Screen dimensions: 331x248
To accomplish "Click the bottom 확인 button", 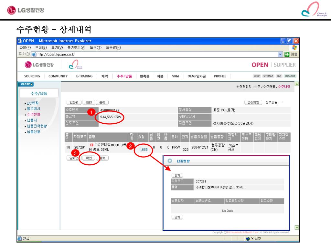I will click(x=89, y=158).
